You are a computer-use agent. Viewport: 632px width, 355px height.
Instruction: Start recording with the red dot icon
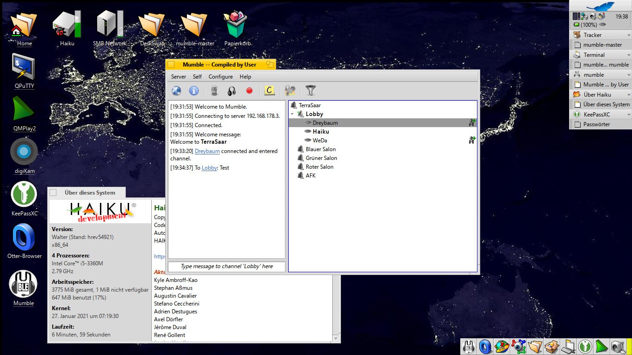click(x=249, y=91)
